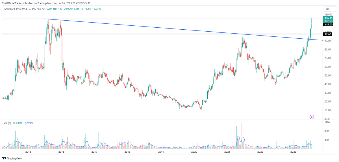This screenshot has width=339, height=162.
Task: Select the 97.60 horizontal line price label
Action: [x=328, y=34]
